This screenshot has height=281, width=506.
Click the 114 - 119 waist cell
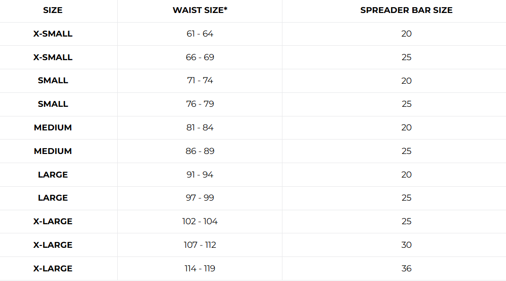click(x=200, y=268)
